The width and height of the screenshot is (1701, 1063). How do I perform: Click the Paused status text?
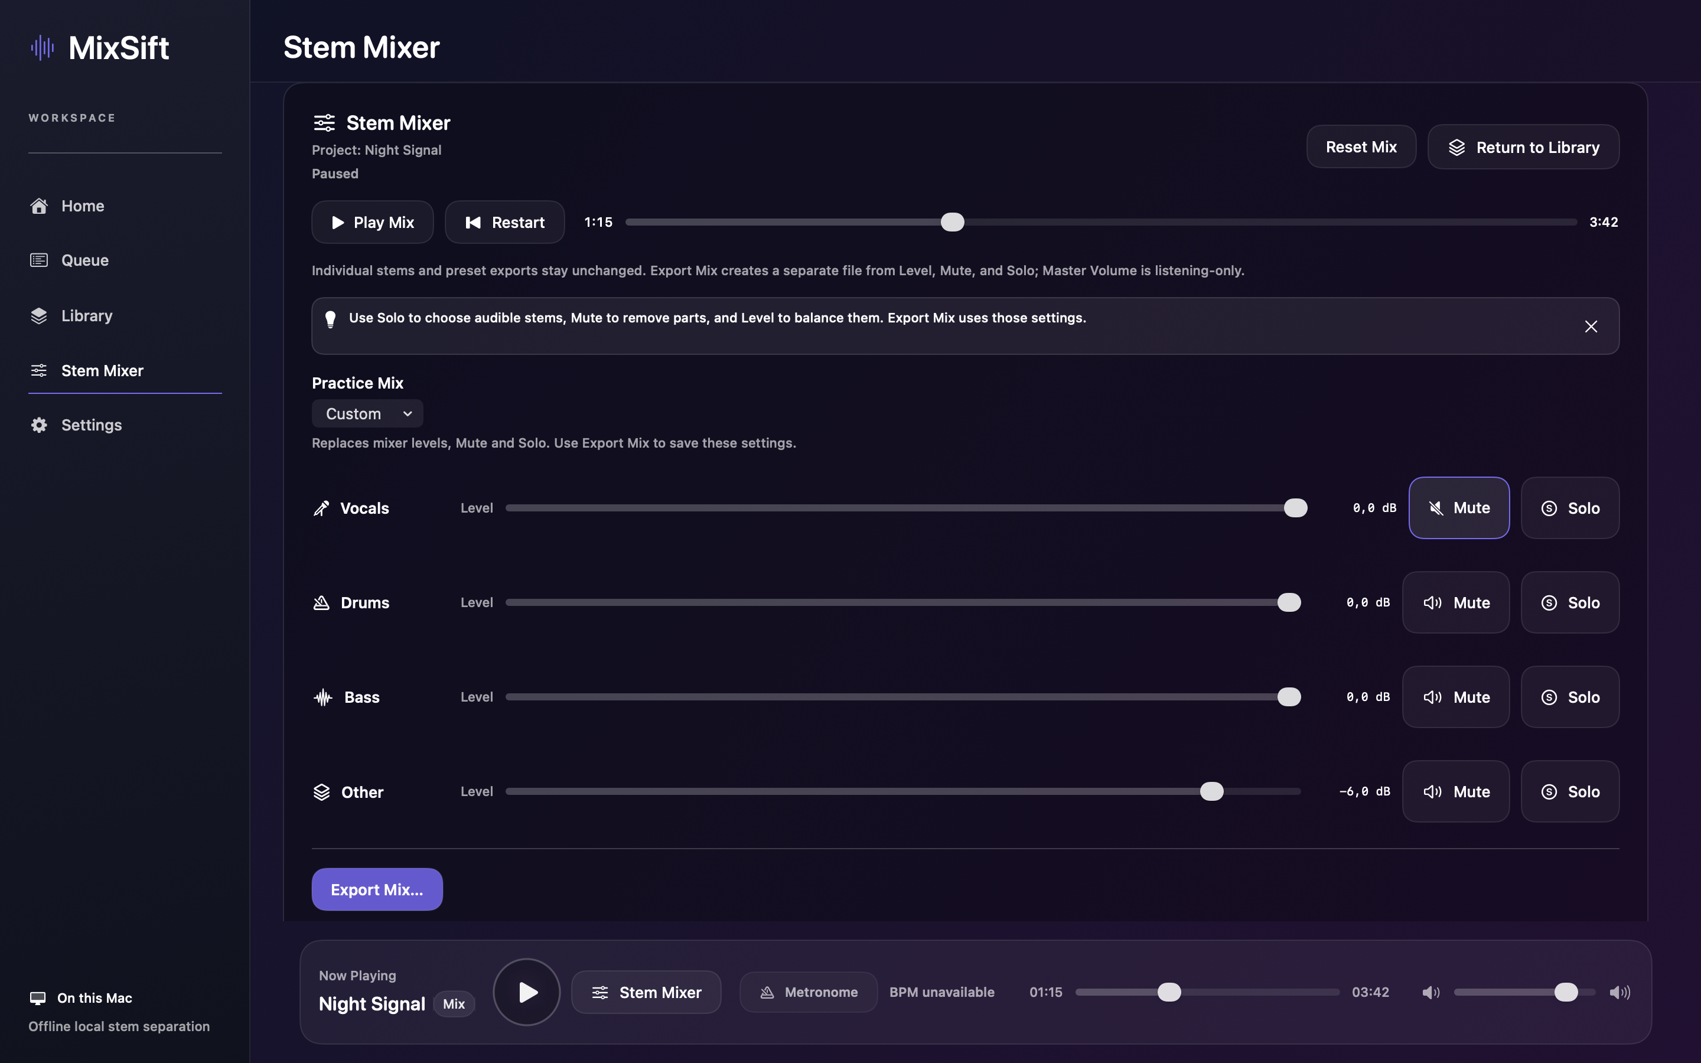coord(335,174)
